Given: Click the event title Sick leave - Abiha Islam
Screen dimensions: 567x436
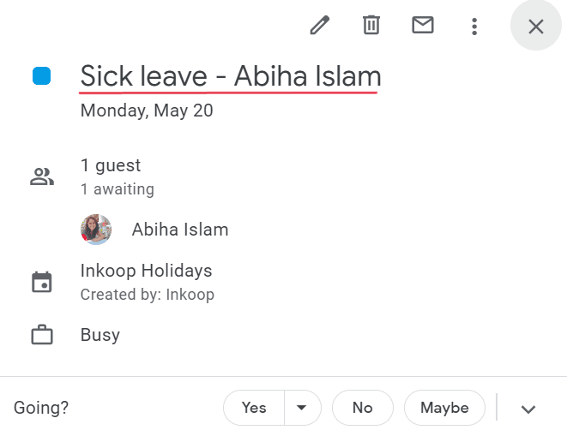Looking at the screenshot, I should [231, 76].
